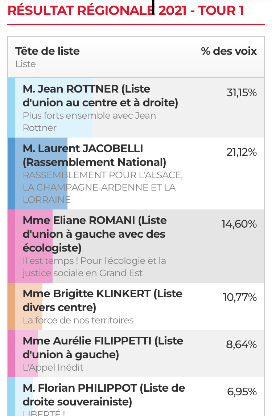Click 'La force de nos territoires' list name
272x416 pixels.
(78, 320)
